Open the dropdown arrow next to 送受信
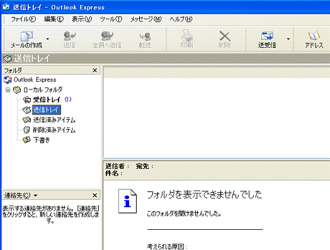The image size is (330, 250). 288,39
